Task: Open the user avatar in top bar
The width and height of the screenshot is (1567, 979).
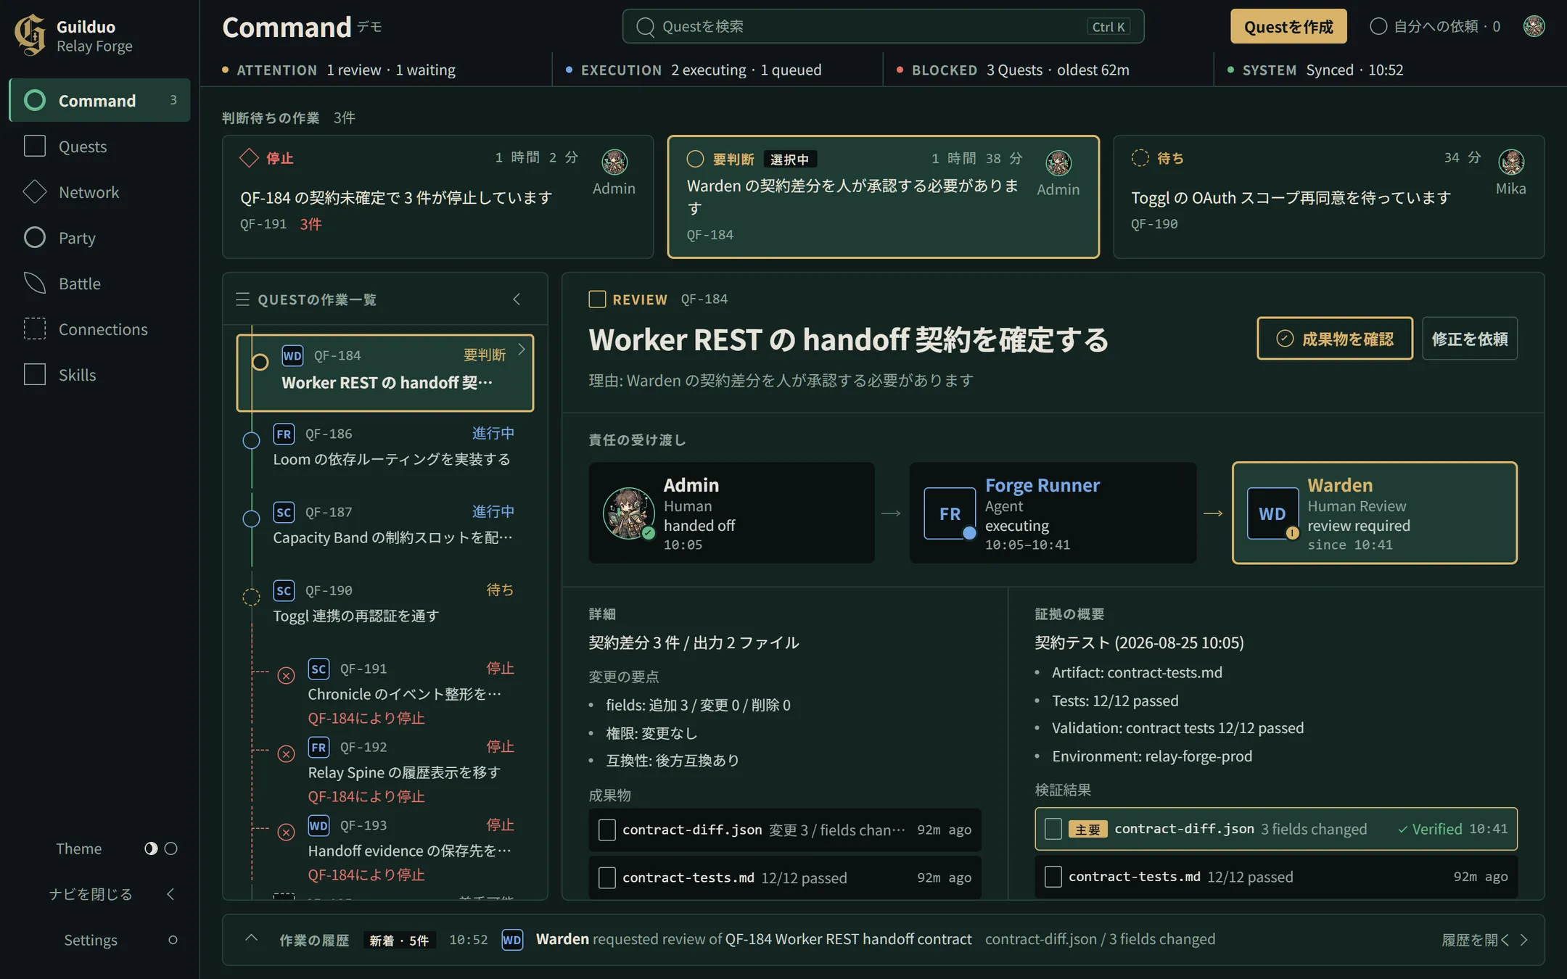Action: click(1534, 27)
